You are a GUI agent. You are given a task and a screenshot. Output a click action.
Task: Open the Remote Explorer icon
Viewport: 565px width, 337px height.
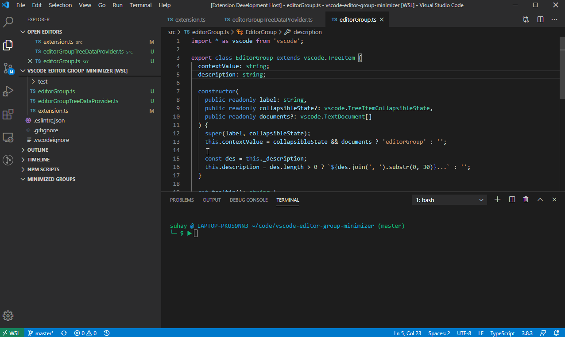pos(8,138)
